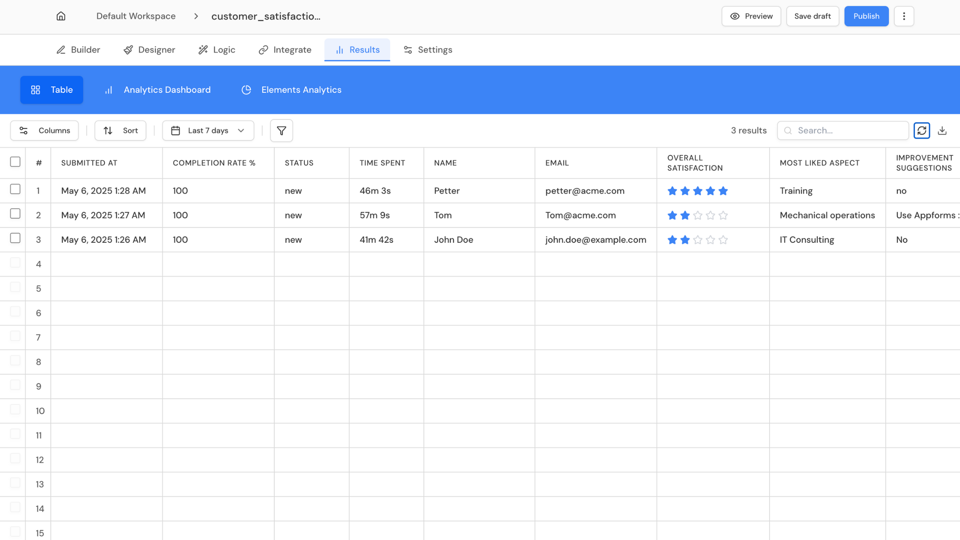The height and width of the screenshot is (540, 960).
Task: Select all rows with header checkbox
Action: (x=15, y=162)
